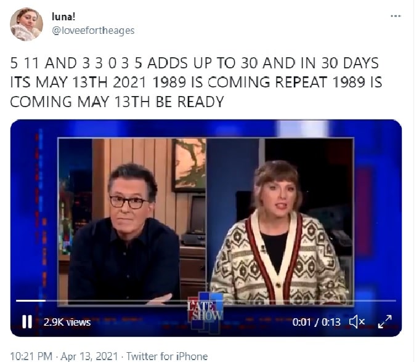
Task: Click the Late Show logo in the video
Action: click(x=205, y=311)
